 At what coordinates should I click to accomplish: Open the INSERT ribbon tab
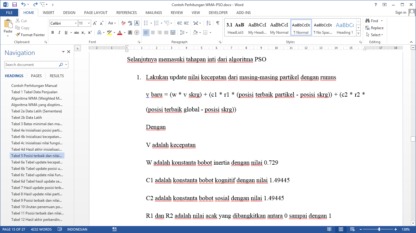[49, 13]
